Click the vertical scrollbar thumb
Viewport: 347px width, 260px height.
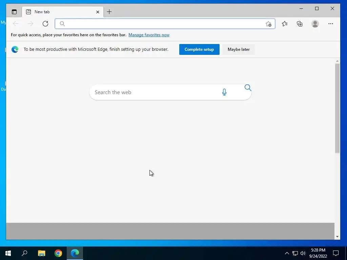[337, 108]
